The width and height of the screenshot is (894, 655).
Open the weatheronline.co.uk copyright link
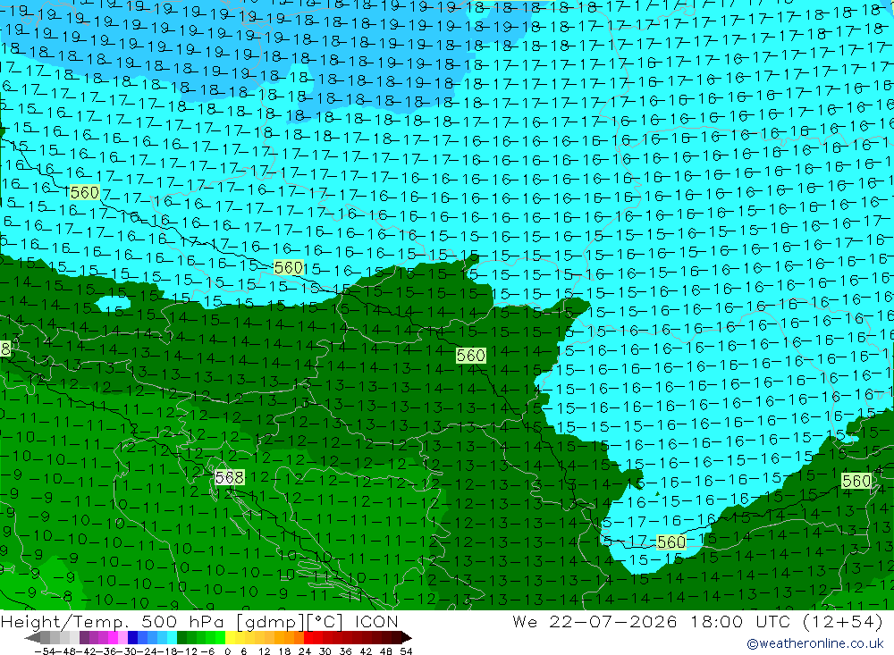pyautogui.click(x=814, y=643)
